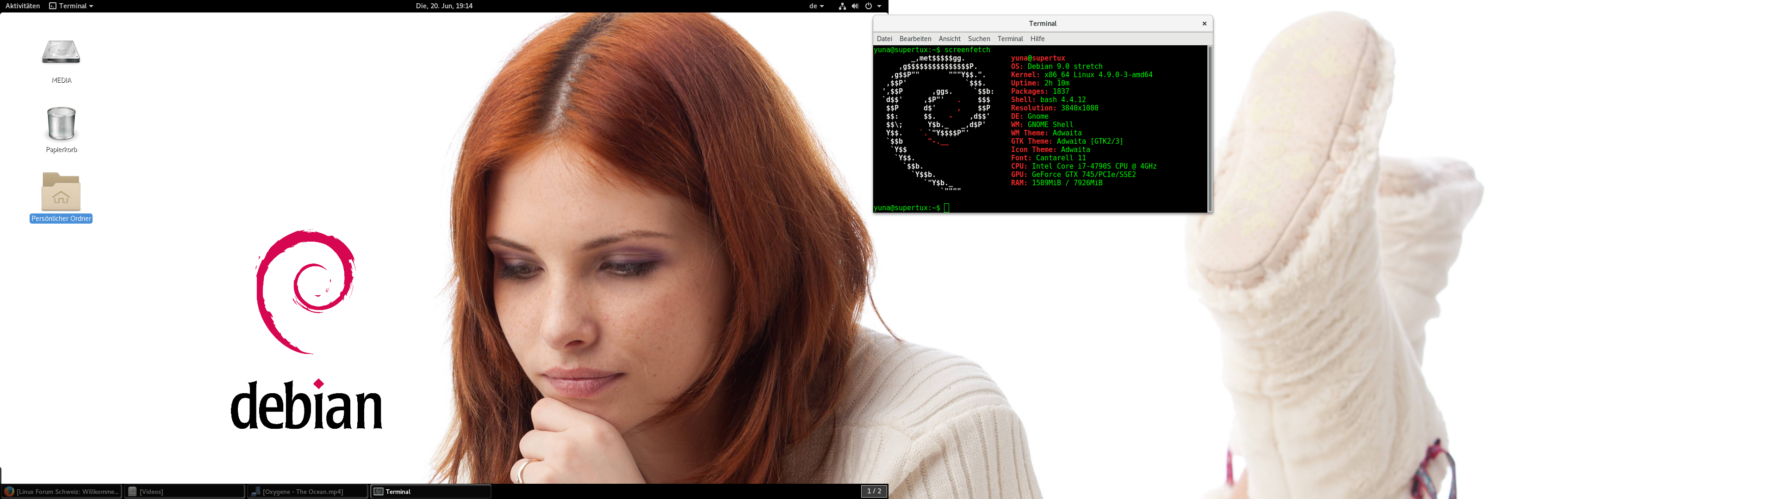Click the 1 / 2 workspace switcher
The width and height of the screenshot is (1777, 499).
click(x=874, y=492)
